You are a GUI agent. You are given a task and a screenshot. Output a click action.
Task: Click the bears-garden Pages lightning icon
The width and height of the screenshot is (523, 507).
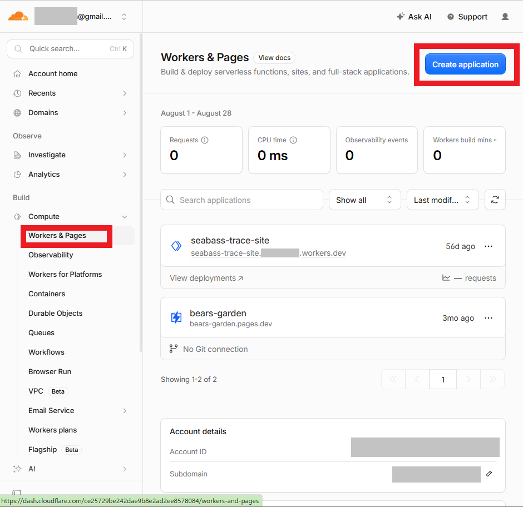176,317
